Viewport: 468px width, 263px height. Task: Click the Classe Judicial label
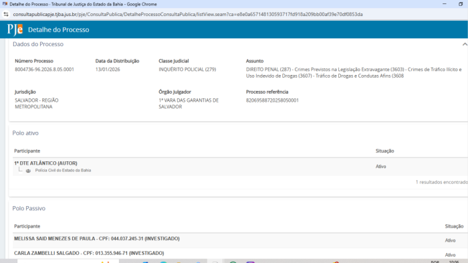(x=174, y=61)
